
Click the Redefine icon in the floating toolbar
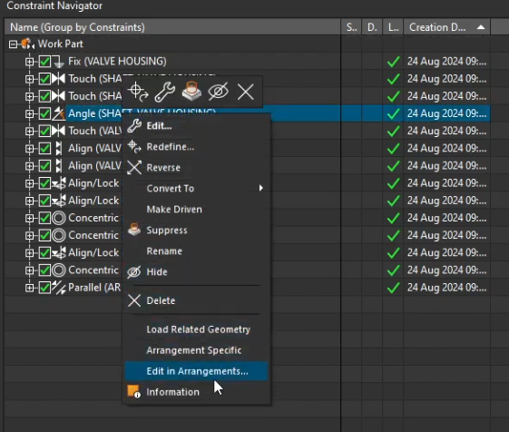[x=138, y=92]
